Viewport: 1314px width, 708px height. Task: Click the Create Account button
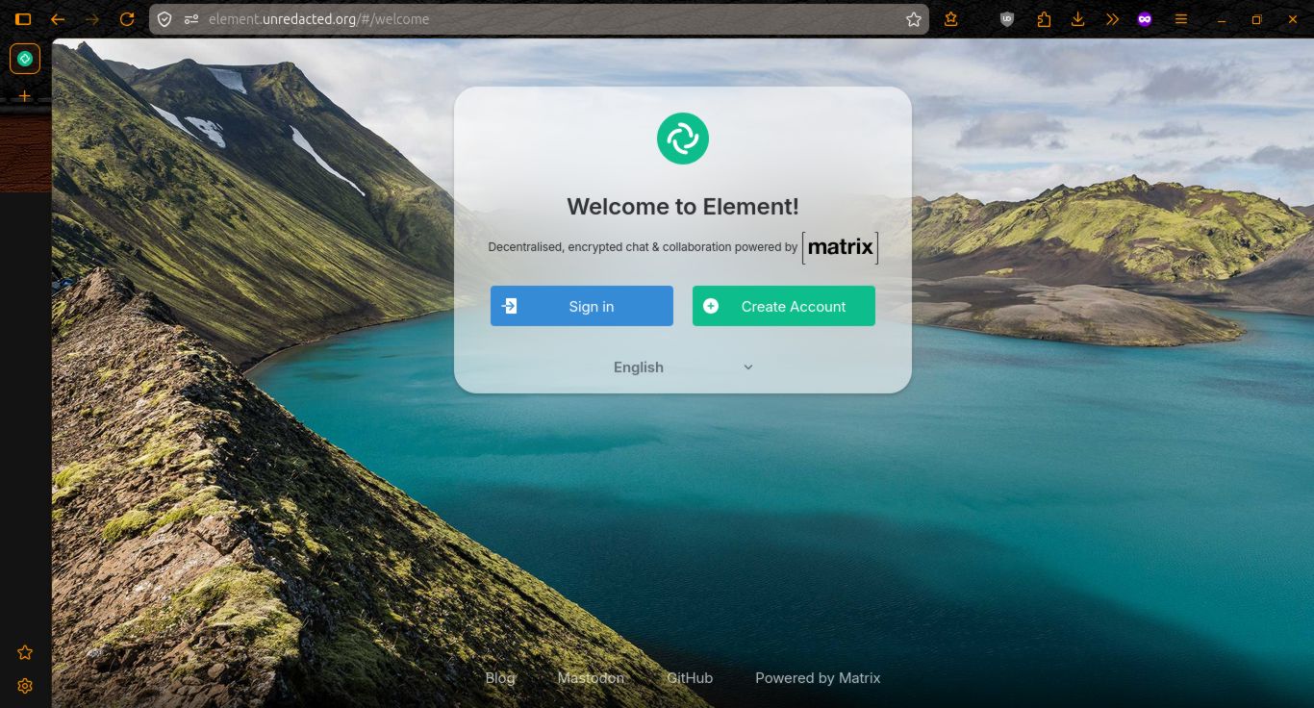click(784, 306)
